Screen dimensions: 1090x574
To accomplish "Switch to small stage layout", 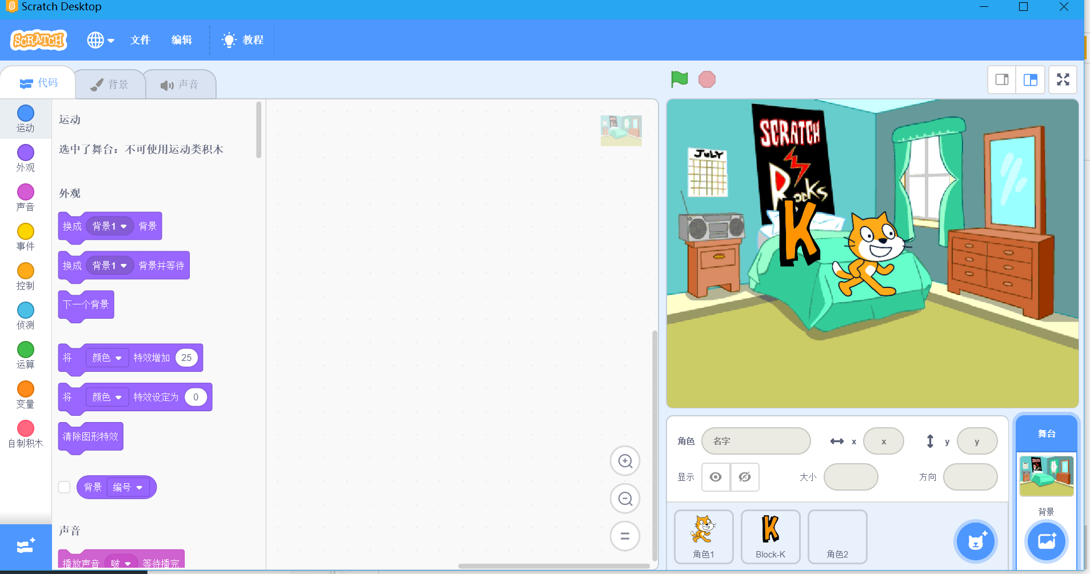I will 1002,79.
